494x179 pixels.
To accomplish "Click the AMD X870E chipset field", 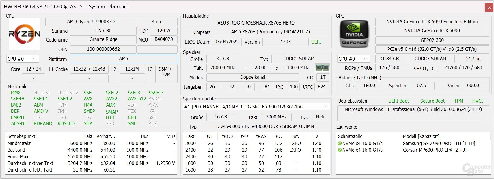I will 270,32.
